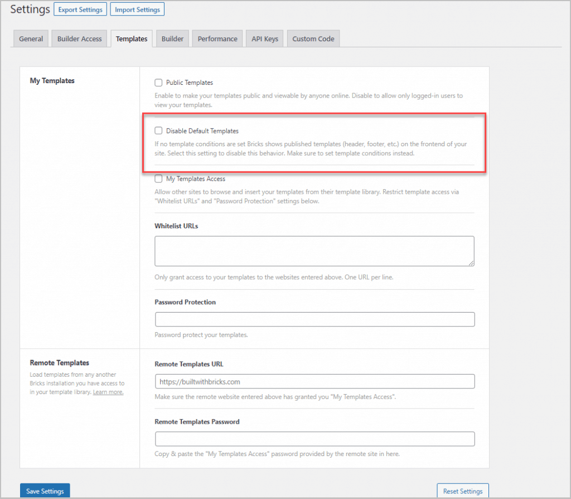This screenshot has width=571, height=499.
Task: Click the Save Settings button
Action: (45, 491)
